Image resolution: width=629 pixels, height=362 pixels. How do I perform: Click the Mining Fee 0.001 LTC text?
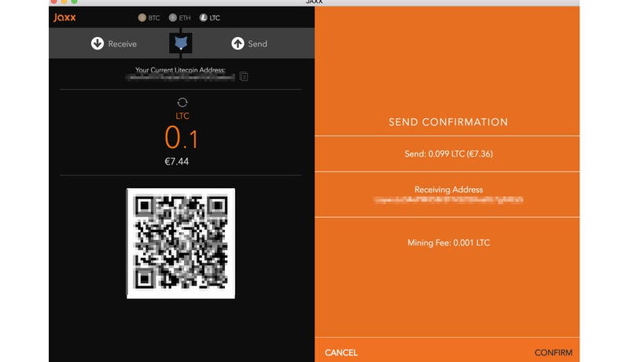448,242
